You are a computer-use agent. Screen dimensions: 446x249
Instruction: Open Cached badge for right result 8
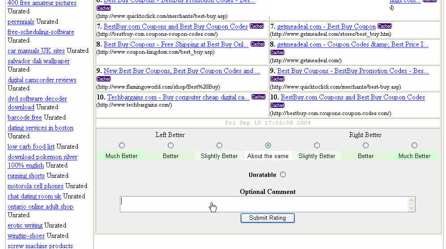tap(277, 52)
